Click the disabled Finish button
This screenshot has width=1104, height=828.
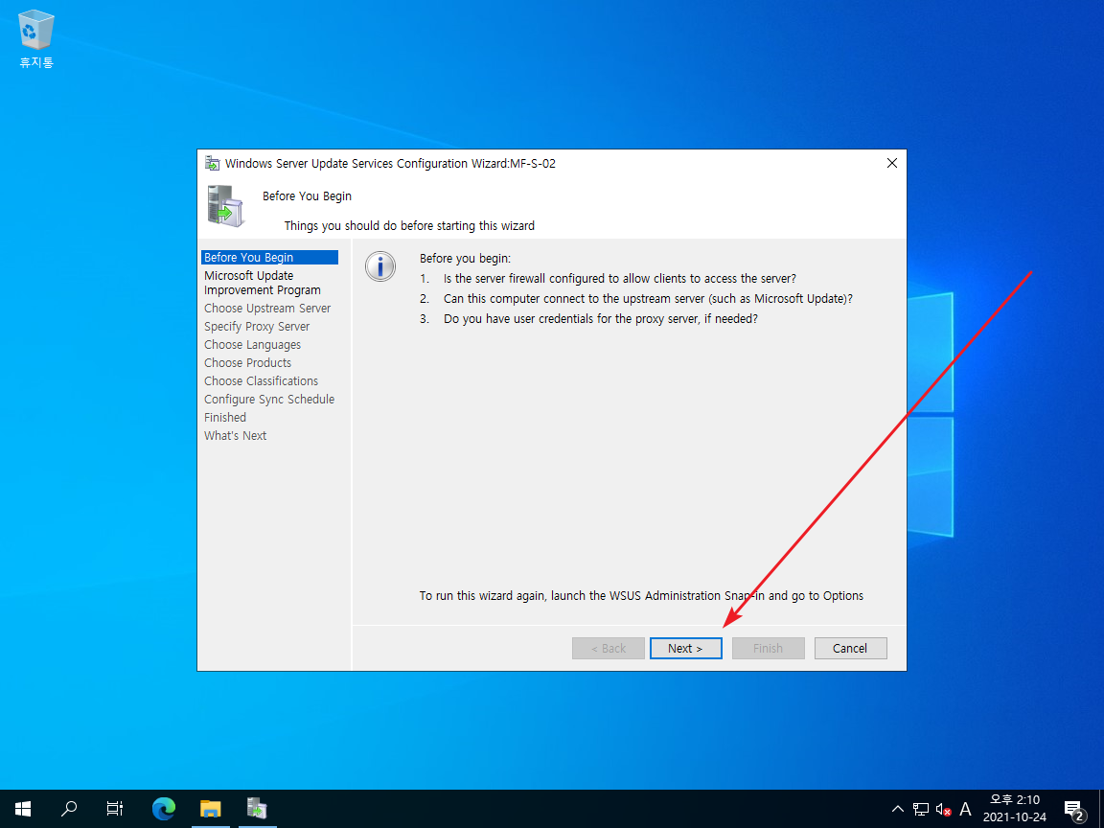(x=769, y=649)
